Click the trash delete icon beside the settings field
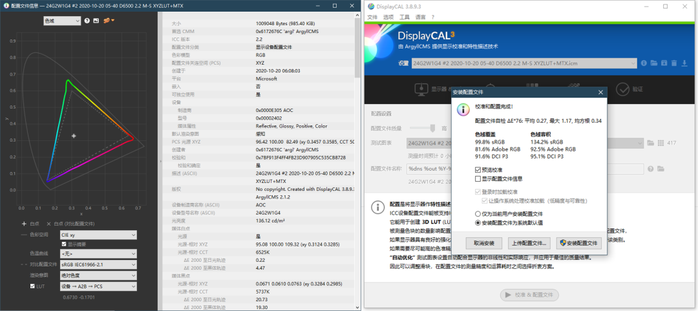Screen dimensions: 698x311 click(x=674, y=63)
